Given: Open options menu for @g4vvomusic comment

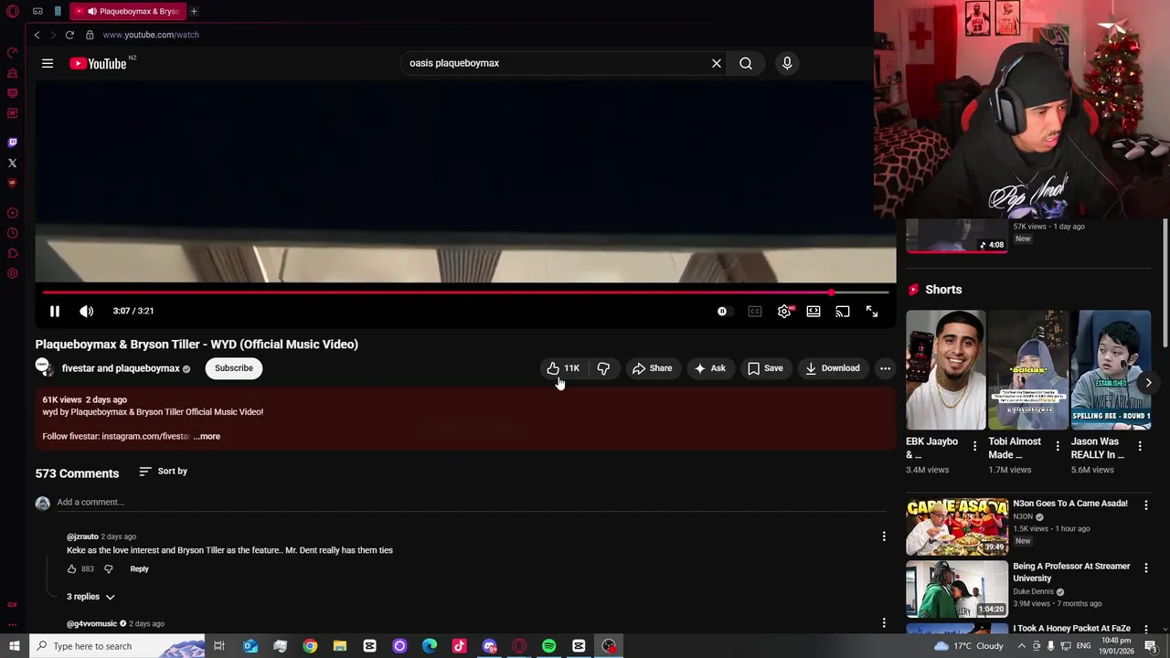Looking at the screenshot, I should [884, 623].
